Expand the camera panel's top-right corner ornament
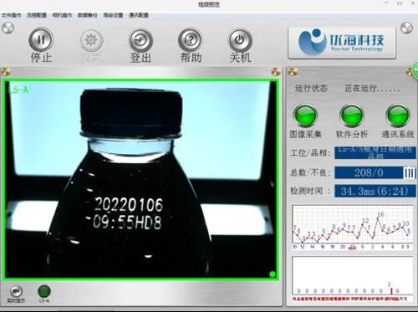 point(276,72)
